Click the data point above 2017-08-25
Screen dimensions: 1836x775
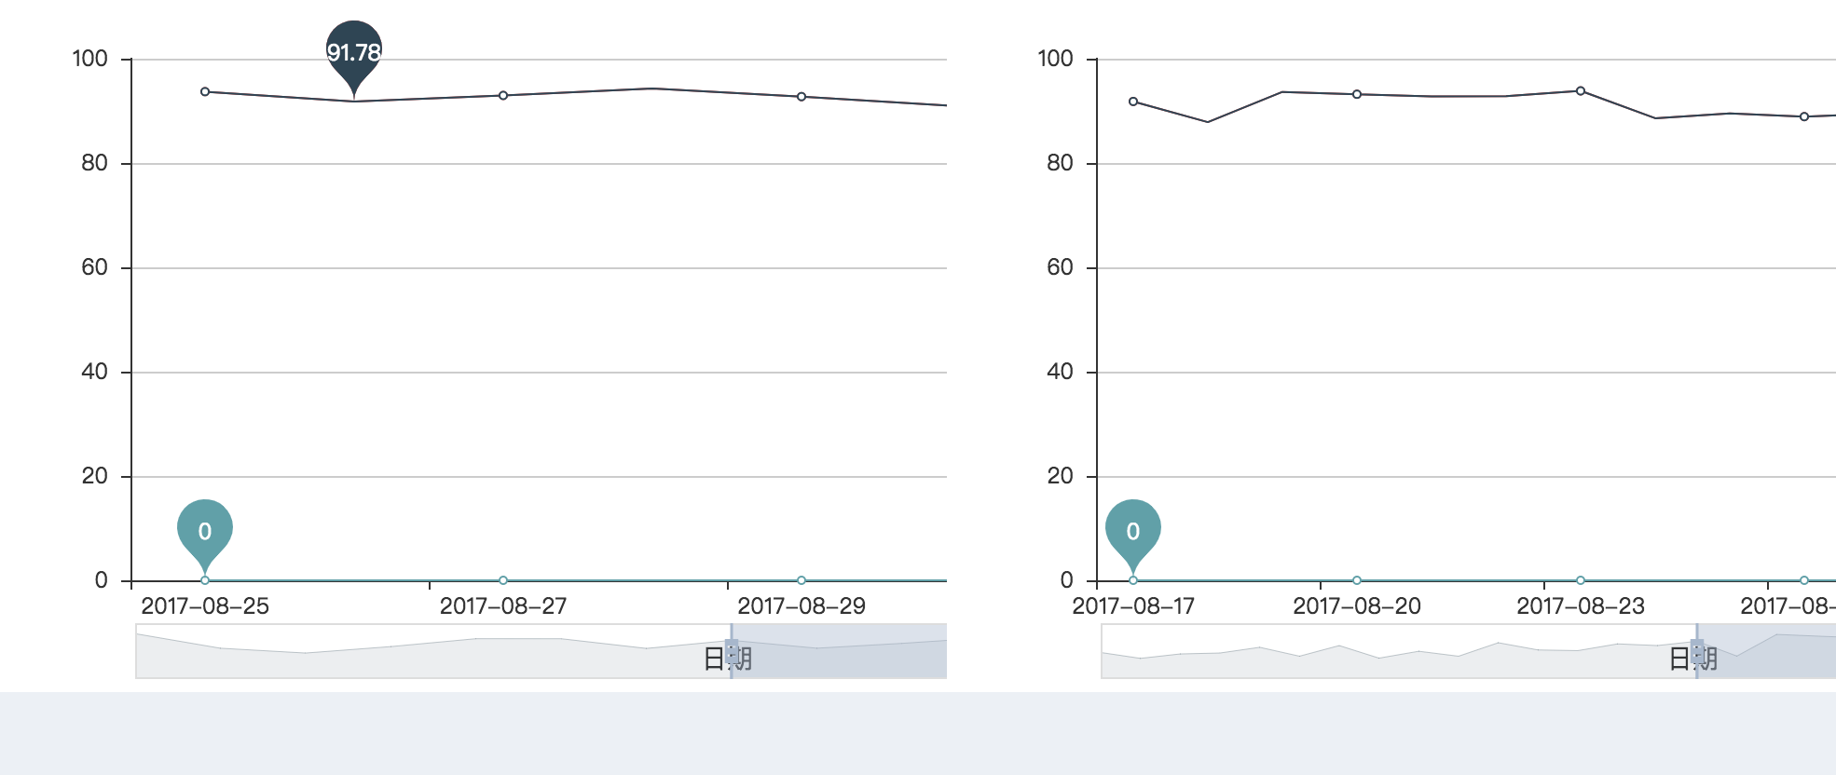(204, 91)
